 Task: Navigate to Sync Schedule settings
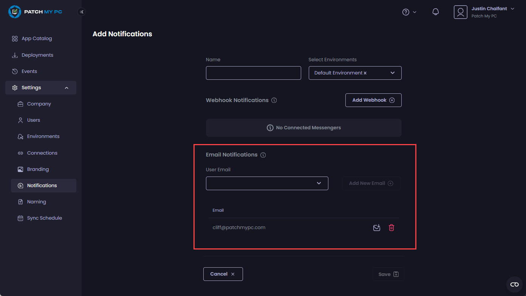pyautogui.click(x=44, y=218)
